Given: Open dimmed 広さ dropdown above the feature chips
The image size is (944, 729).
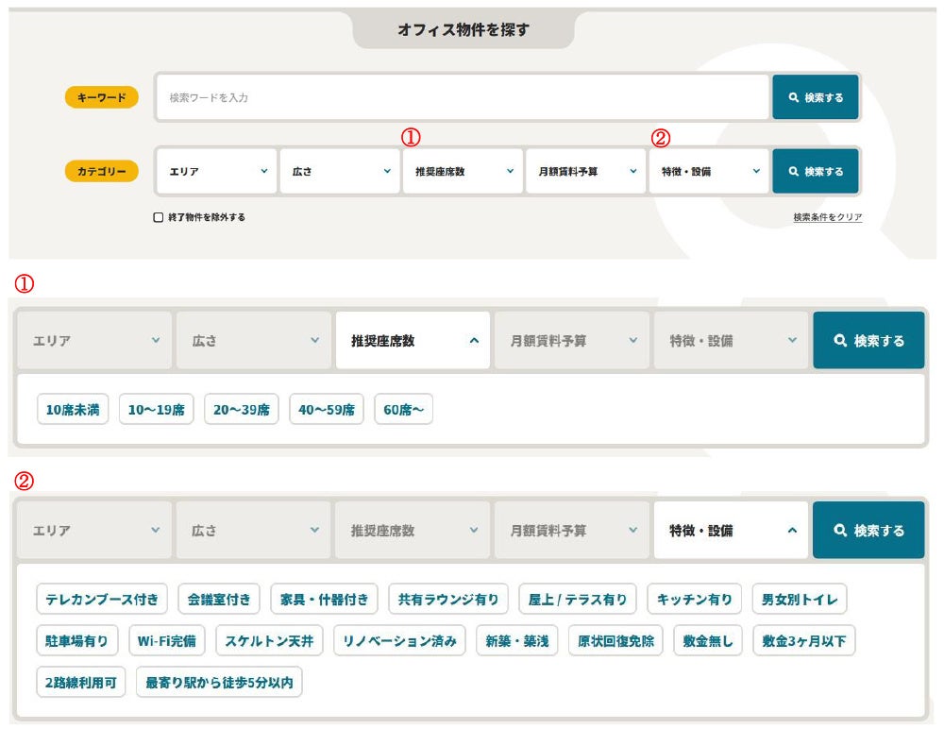Looking at the screenshot, I should point(253,530).
